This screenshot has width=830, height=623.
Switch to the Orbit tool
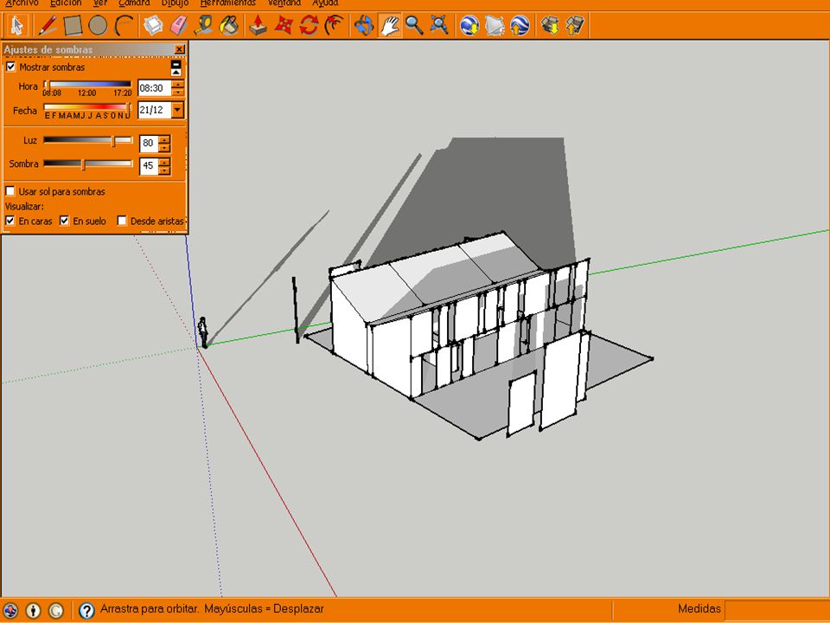(x=364, y=25)
